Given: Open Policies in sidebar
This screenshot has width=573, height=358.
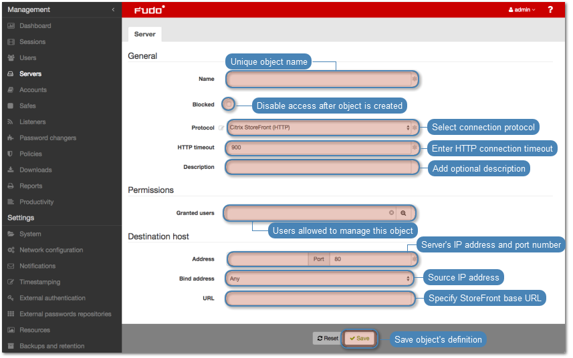Looking at the screenshot, I should 31,154.
